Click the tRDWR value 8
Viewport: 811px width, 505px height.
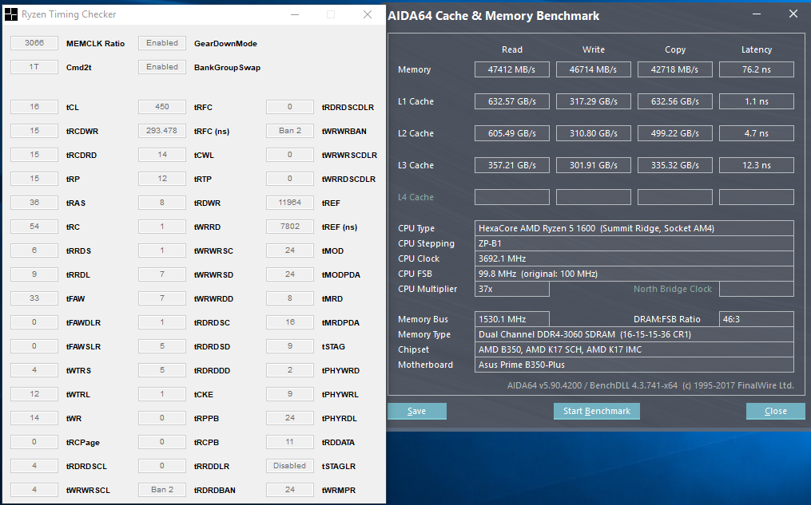point(162,203)
